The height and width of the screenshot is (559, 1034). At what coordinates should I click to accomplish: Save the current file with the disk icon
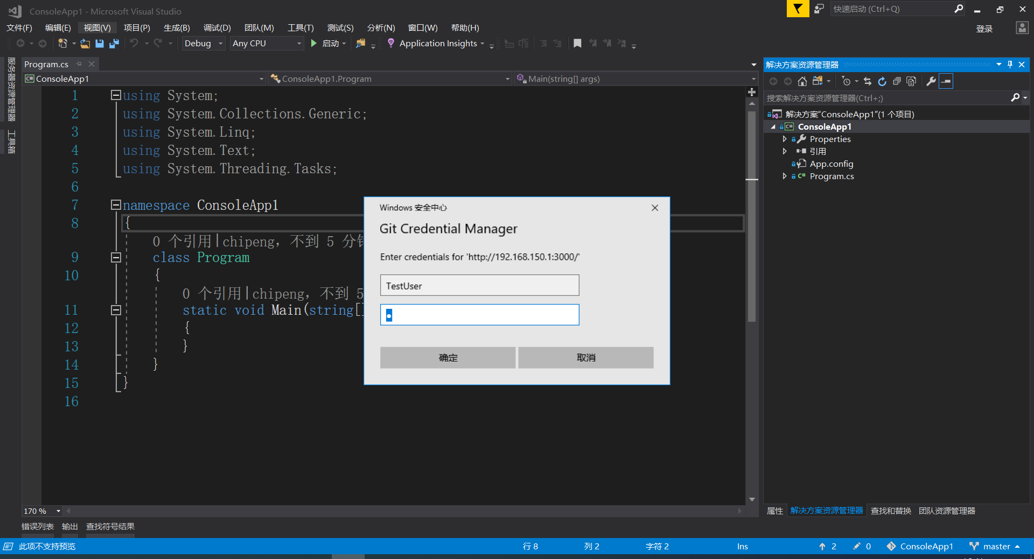click(100, 44)
